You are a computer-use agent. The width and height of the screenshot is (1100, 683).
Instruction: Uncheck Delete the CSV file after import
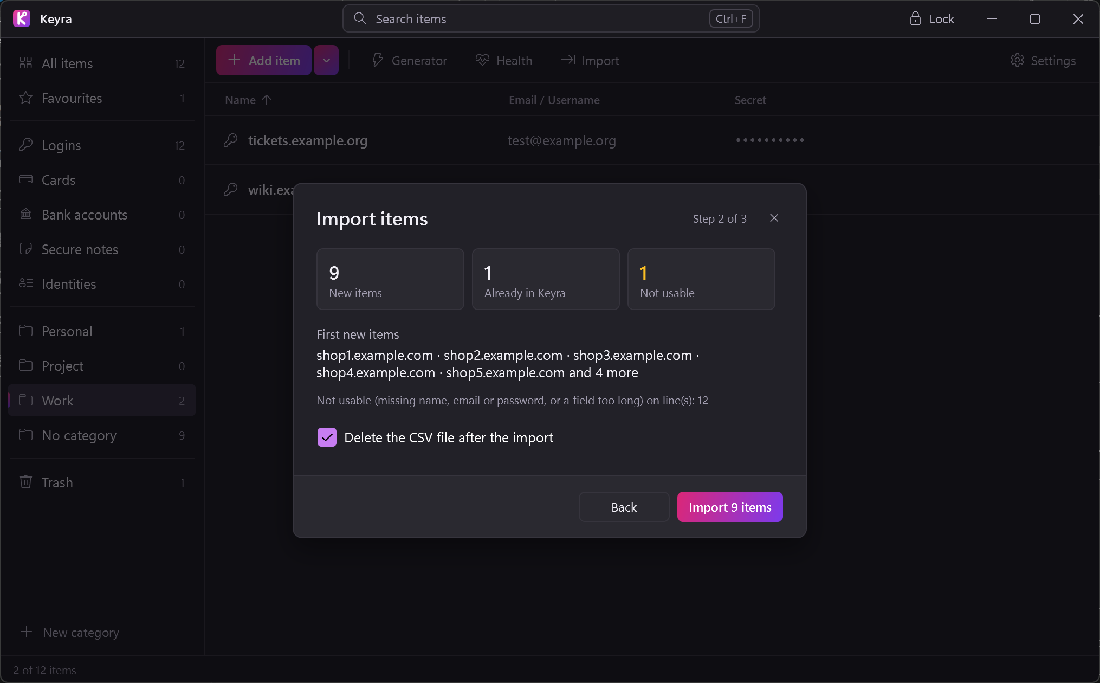point(327,437)
